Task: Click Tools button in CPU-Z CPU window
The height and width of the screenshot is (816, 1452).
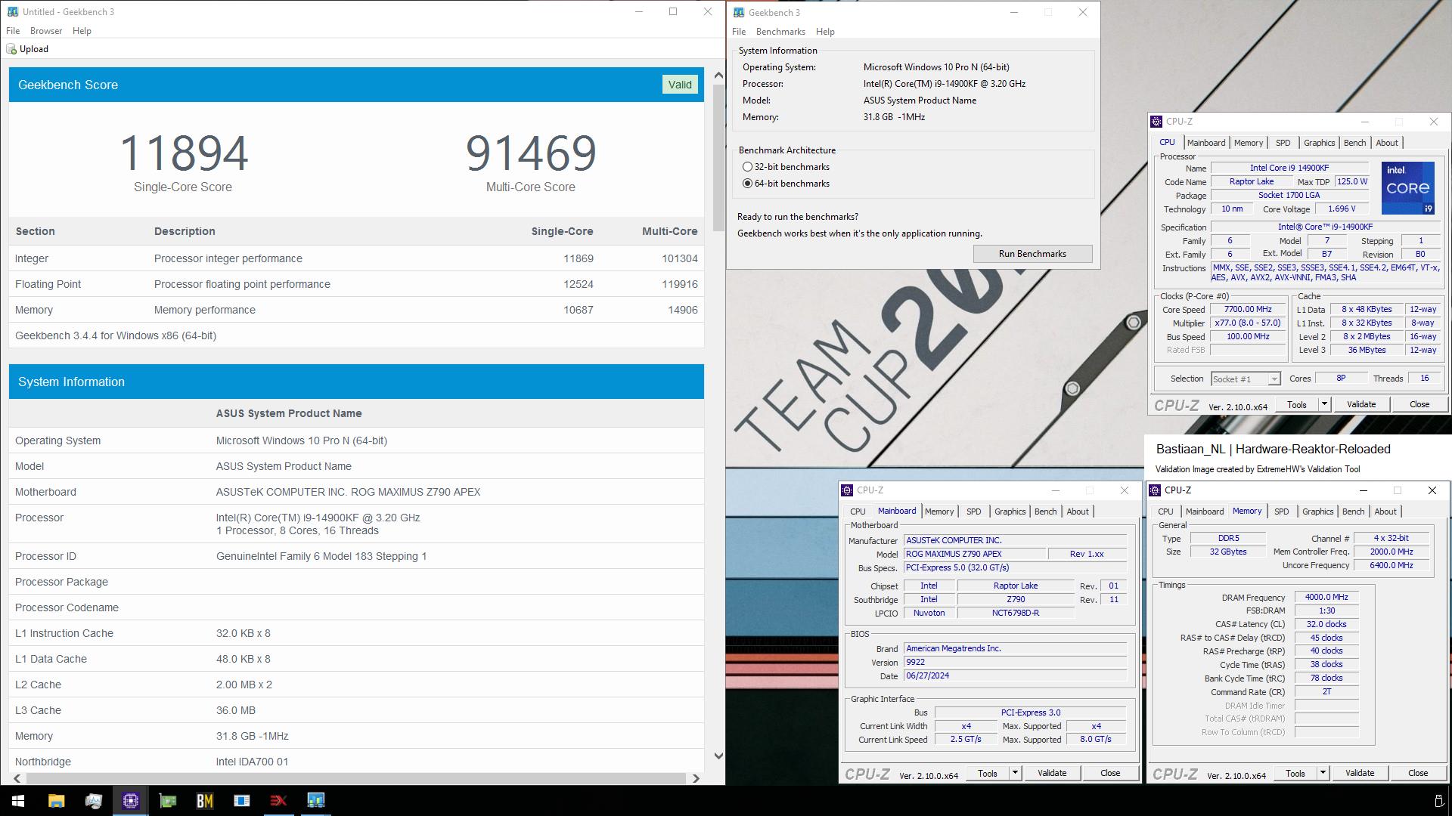Action: pyautogui.click(x=1296, y=404)
